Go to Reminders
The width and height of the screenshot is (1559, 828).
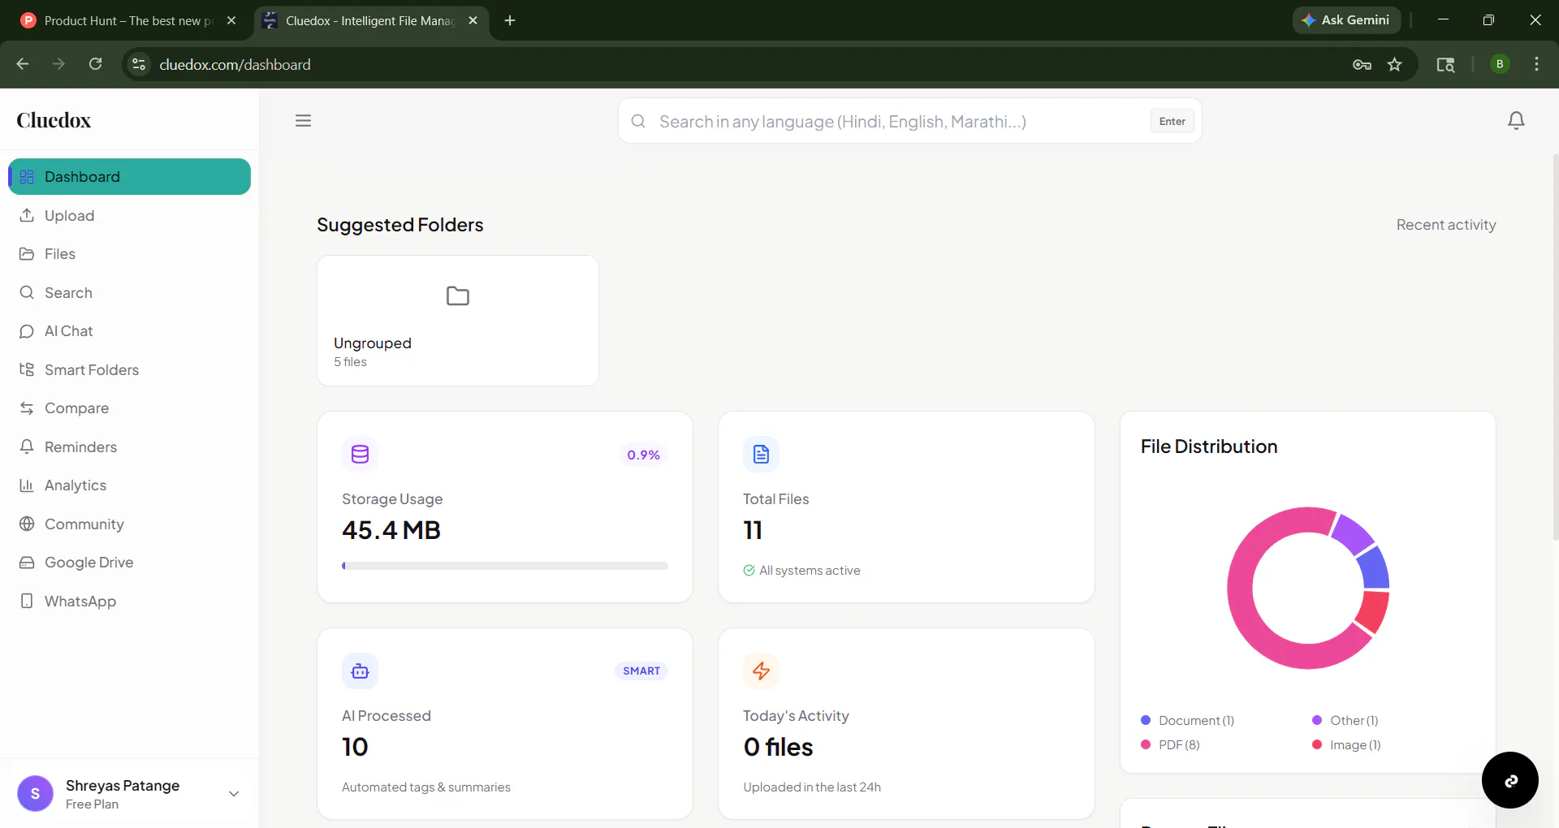tap(130, 446)
